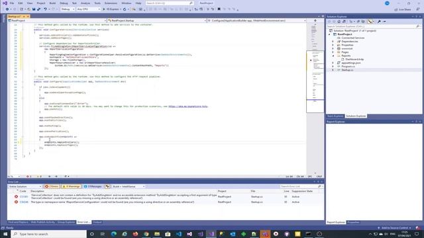Click the Windows Start button

click(5, 234)
